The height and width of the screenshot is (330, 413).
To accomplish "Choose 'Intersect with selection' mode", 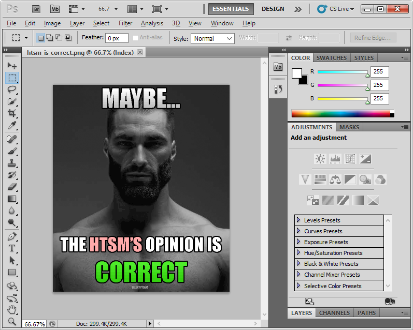I will pos(68,38).
